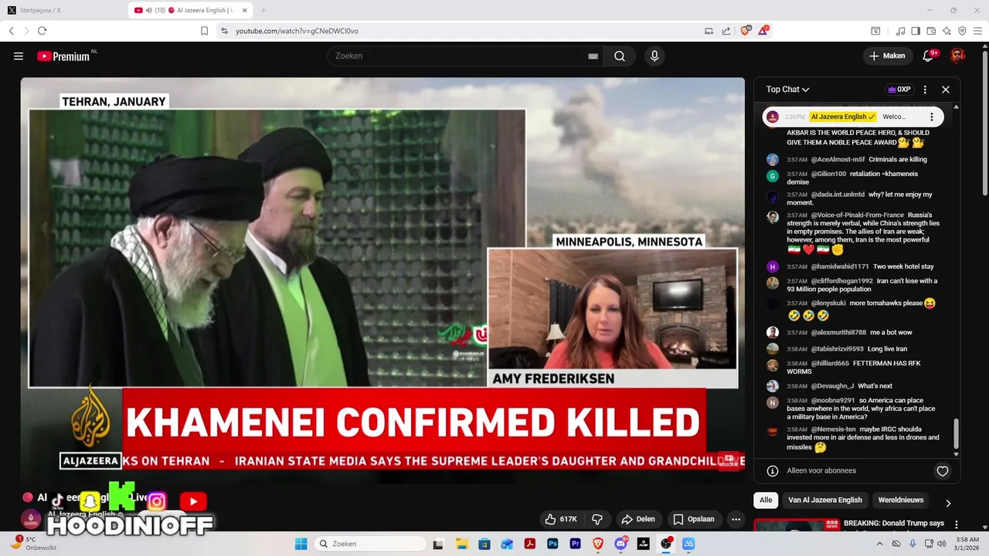Open Brave VPN shield icon
Image resolution: width=989 pixels, height=556 pixels.
[x=962, y=31]
